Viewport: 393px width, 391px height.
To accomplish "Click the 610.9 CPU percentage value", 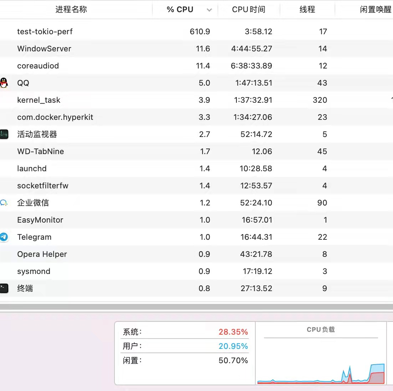I will (200, 32).
